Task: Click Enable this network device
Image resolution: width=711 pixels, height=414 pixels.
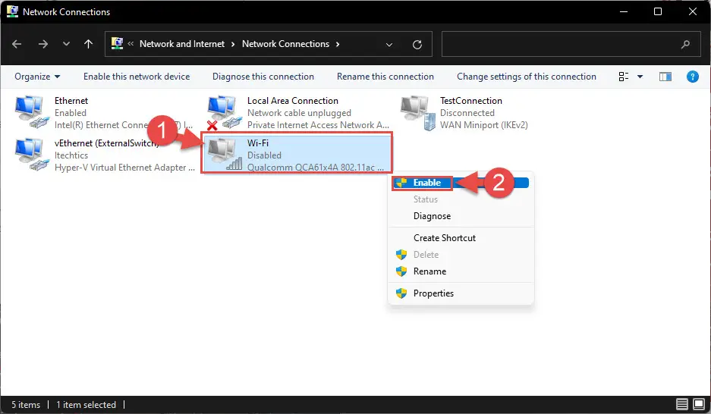Action: coord(137,77)
